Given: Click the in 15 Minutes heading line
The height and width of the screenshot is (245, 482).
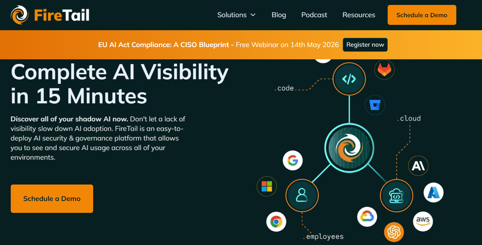Looking at the screenshot, I should click(79, 96).
